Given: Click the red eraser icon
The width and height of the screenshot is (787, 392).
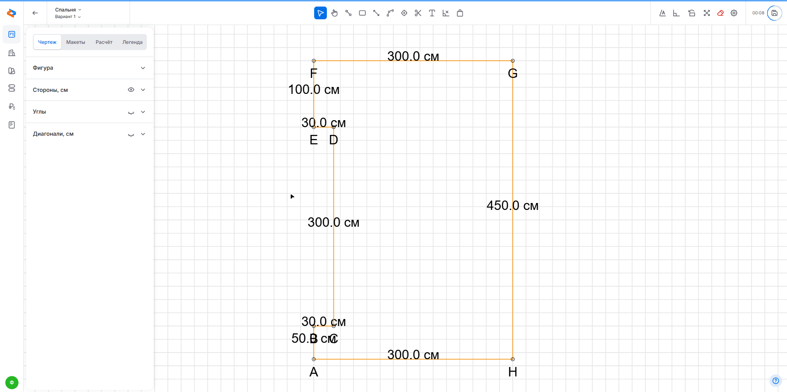Looking at the screenshot, I should (x=720, y=13).
